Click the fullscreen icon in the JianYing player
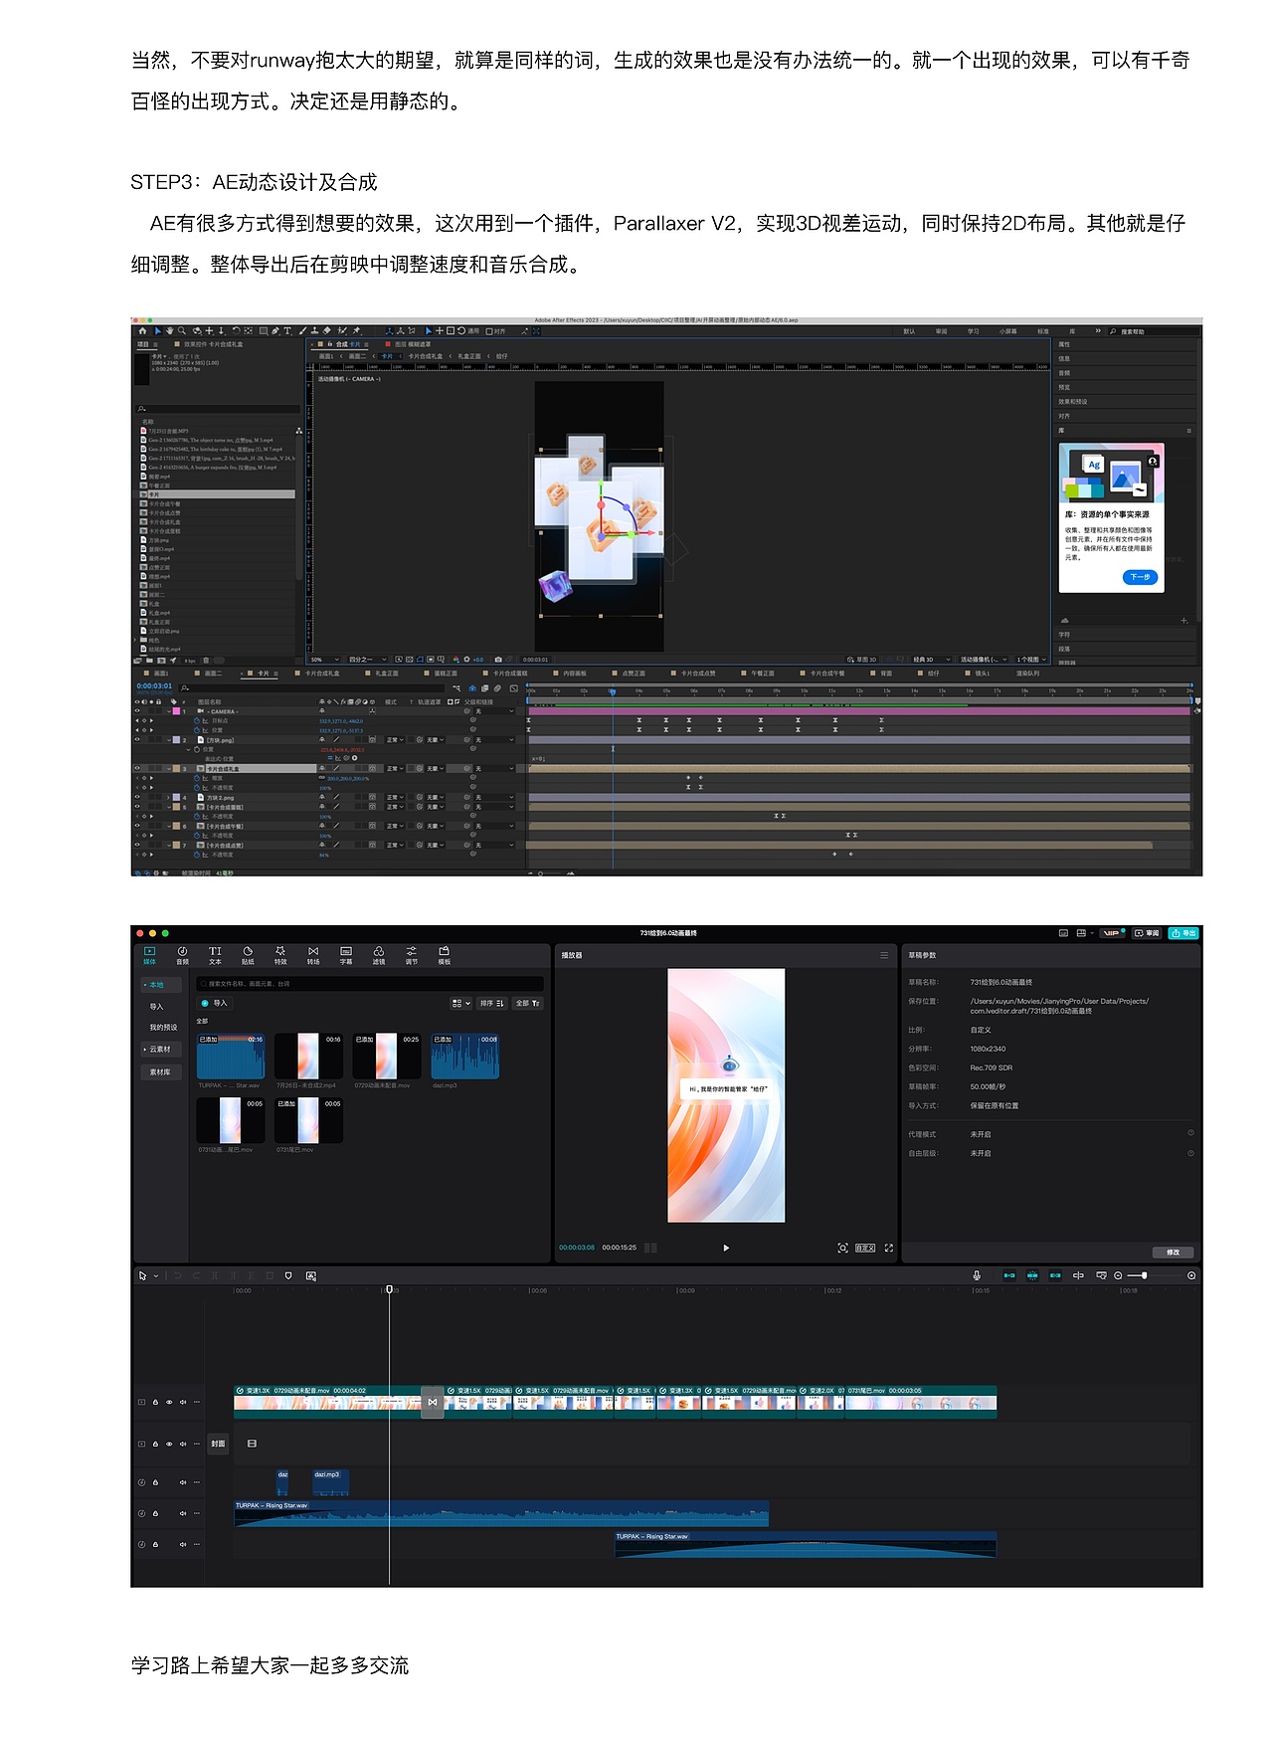1273x1740 pixels. pos(889,1248)
